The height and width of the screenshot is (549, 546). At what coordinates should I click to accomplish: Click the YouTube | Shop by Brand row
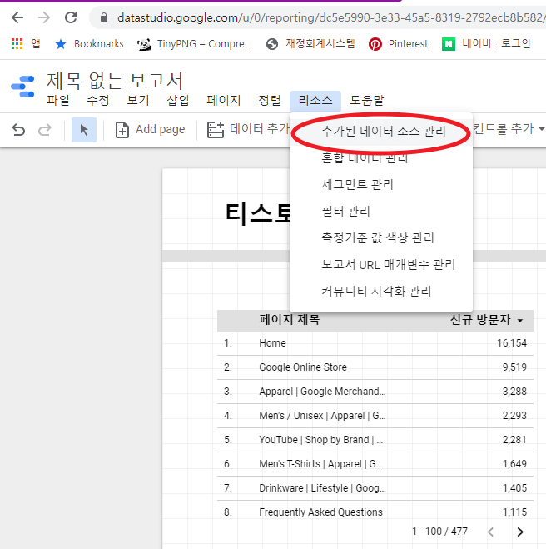tap(375, 440)
